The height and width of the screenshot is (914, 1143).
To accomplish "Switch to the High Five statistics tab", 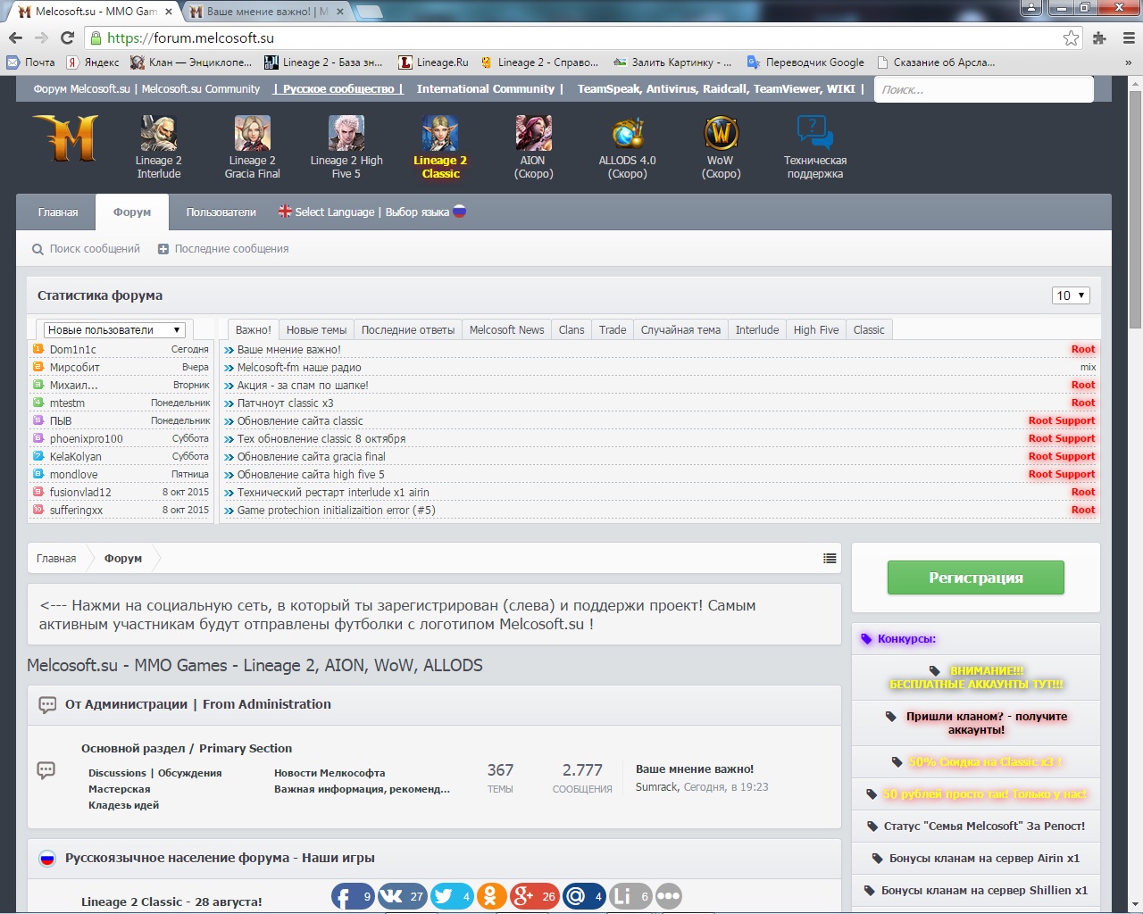I will point(816,329).
